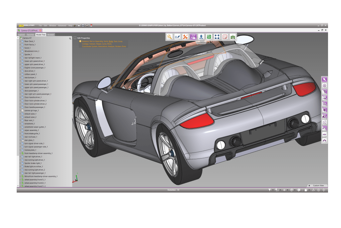Select the orange wrench tools icon
Image resolution: width=341 pixels, height=228 pixels.
click(185, 37)
